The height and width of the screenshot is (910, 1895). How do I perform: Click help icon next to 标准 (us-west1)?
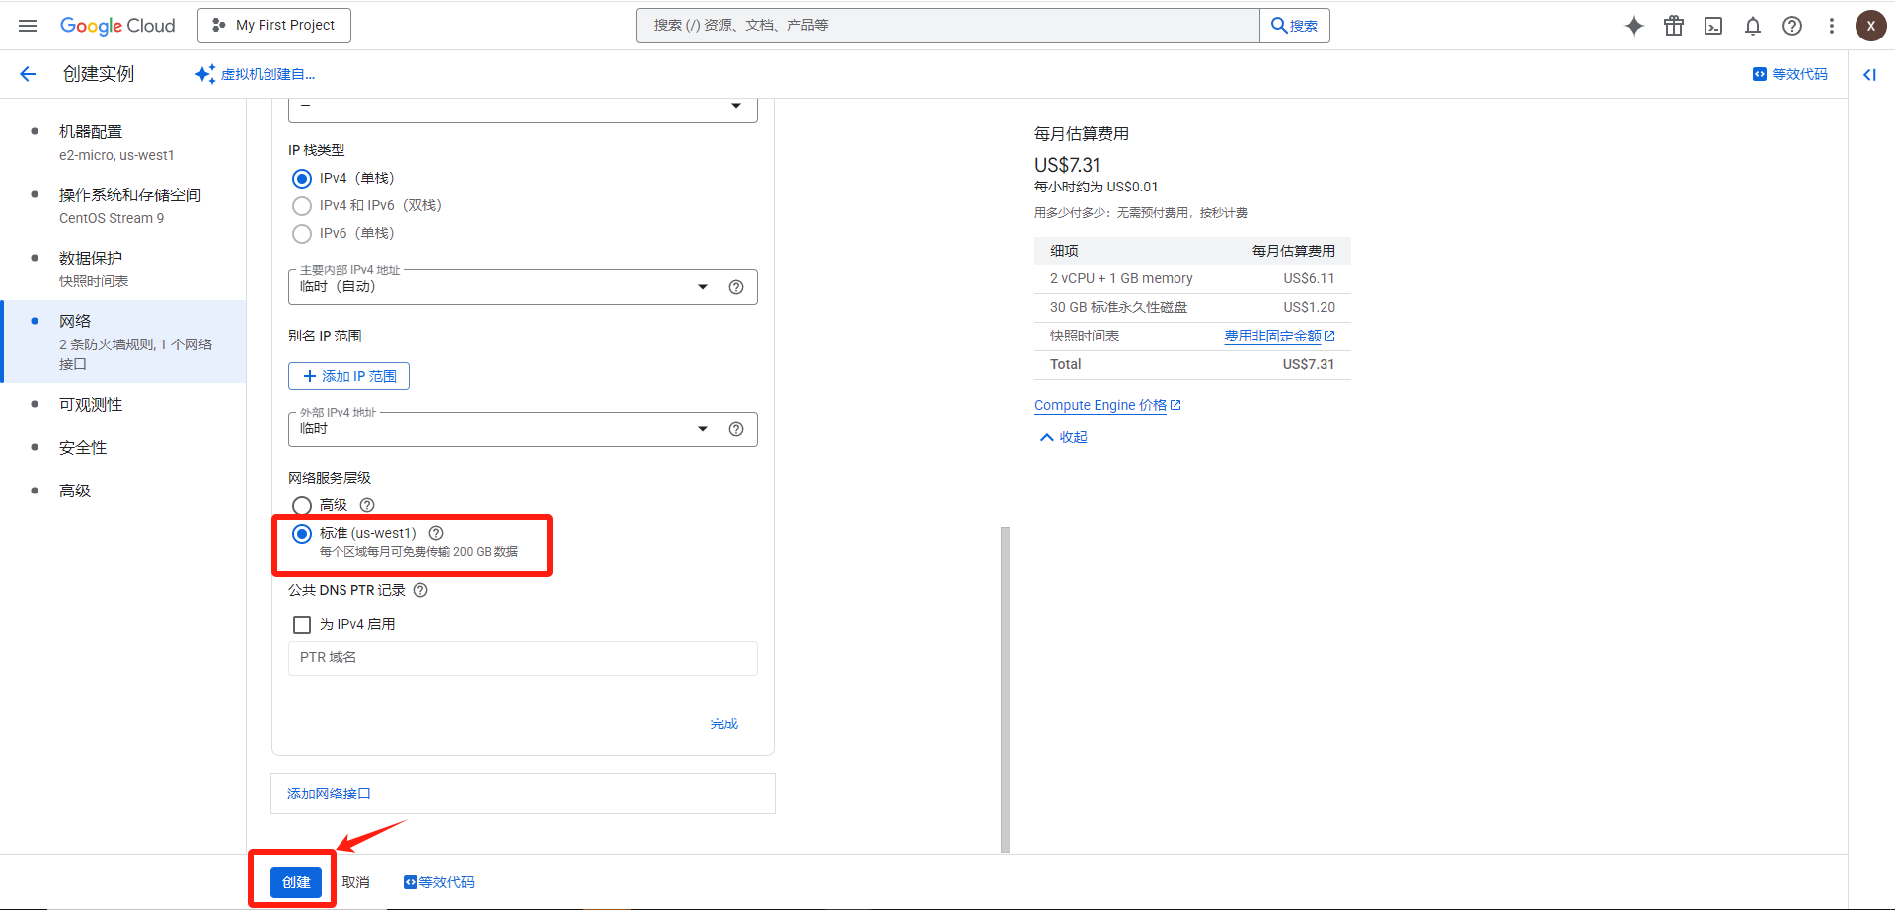point(436,533)
